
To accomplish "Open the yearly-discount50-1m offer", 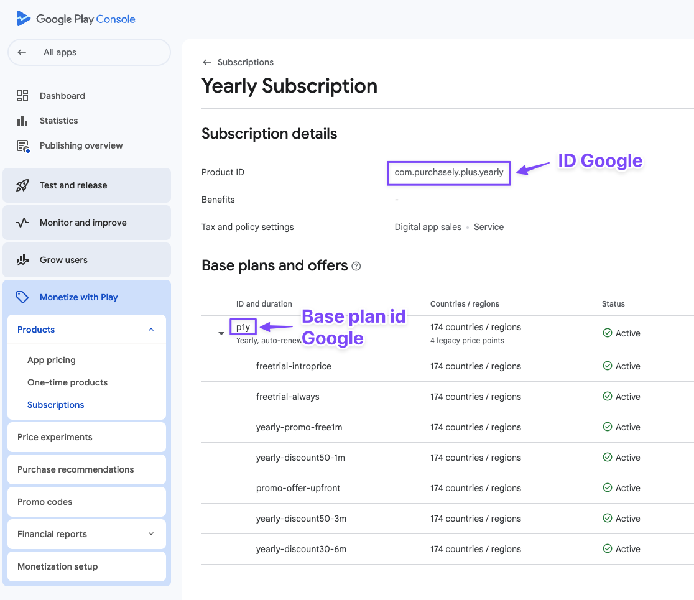I will click(300, 458).
